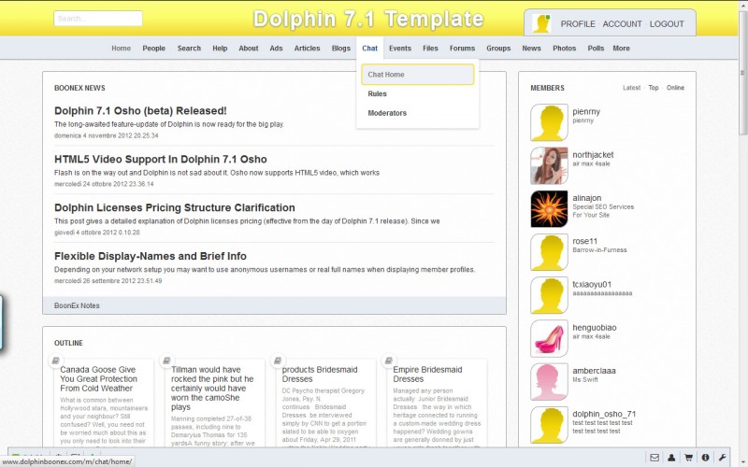
Task: Open the Ads menu item
Action: coord(276,49)
